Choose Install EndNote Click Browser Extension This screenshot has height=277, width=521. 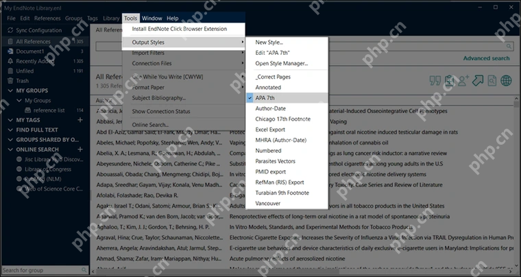pyautogui.click(x=184, y=29)
